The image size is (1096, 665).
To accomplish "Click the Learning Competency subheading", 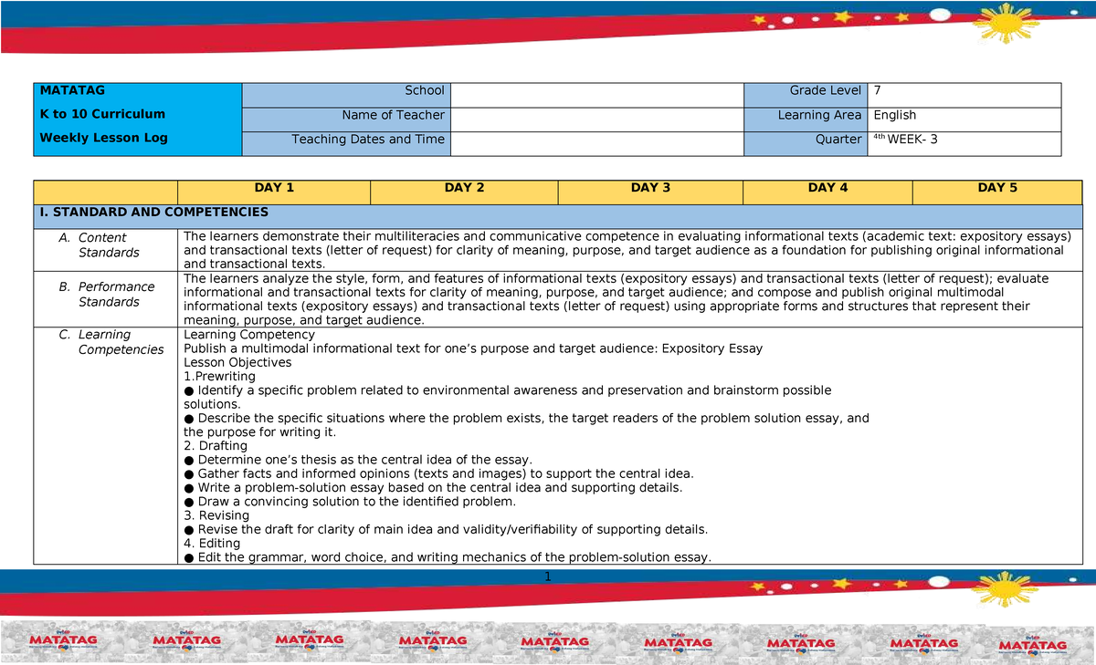I will click(249, 335).
